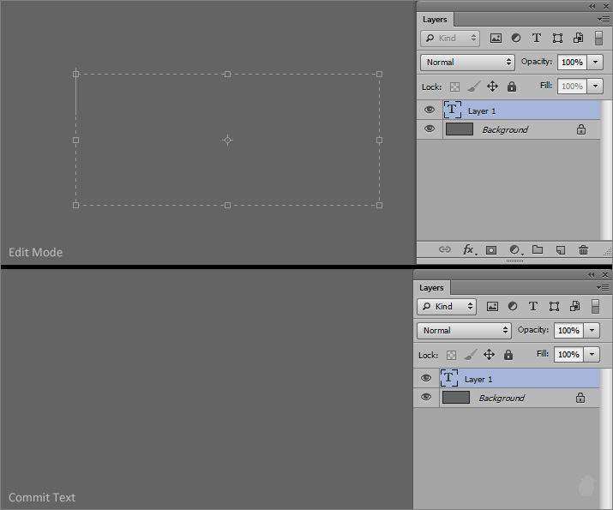Click the trash icon to delete layer

583,250
